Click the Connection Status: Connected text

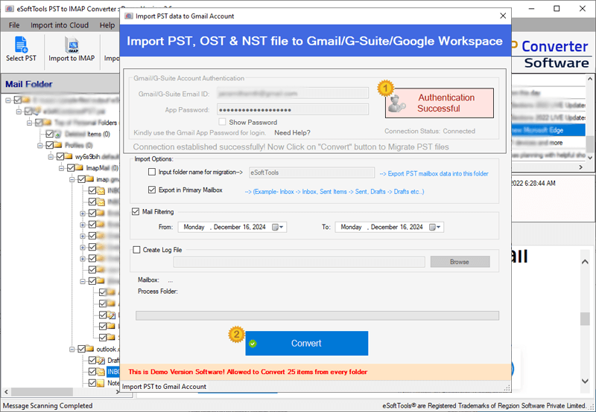[x=430, y=131]
